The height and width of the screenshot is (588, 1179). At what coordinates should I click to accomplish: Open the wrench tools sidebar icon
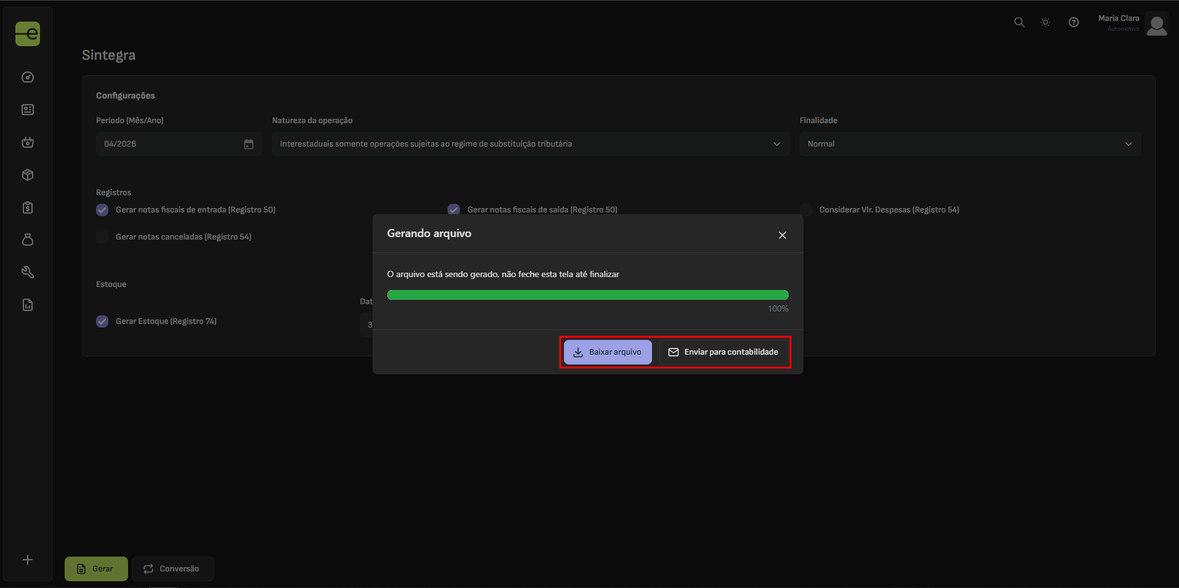(28, 272)
